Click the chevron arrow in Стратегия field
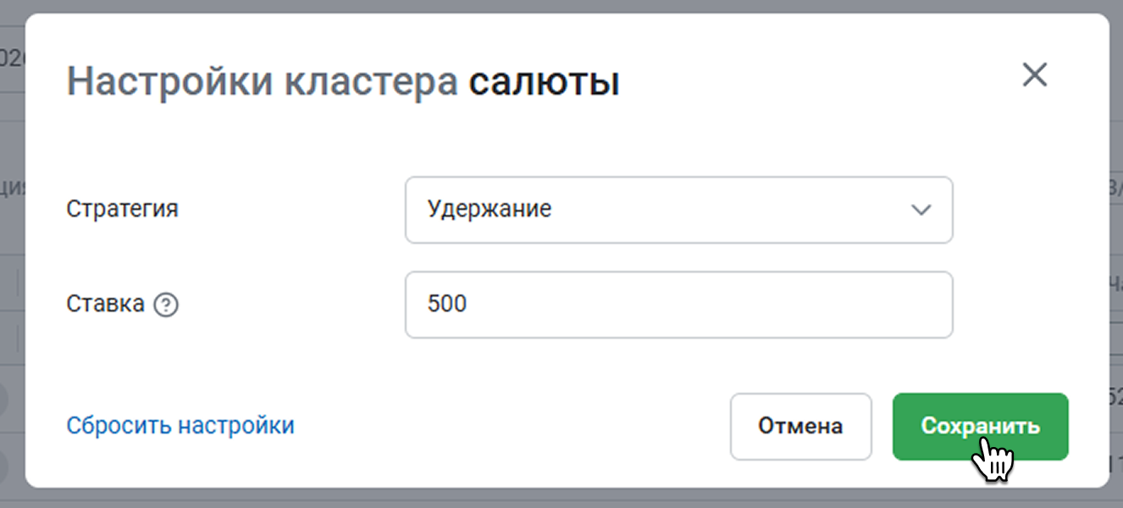 (x=921, y=209)
